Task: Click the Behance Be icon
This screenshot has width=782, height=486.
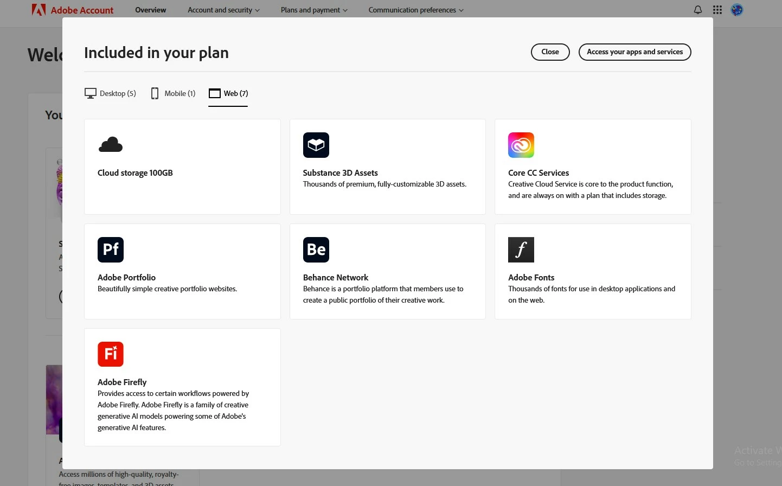Action: click(x=316, y=250)
